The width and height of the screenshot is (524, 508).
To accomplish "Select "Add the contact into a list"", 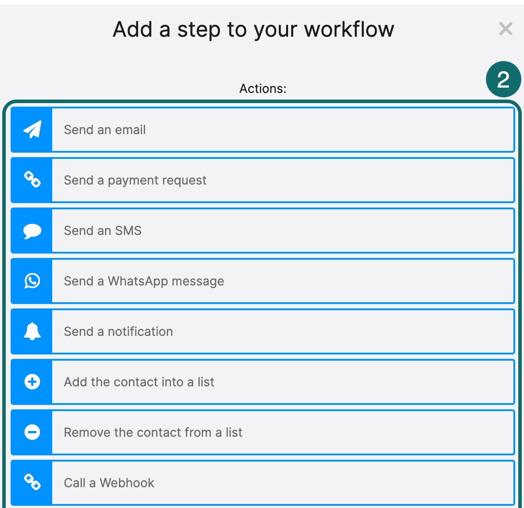I will [x=139, y=382].
